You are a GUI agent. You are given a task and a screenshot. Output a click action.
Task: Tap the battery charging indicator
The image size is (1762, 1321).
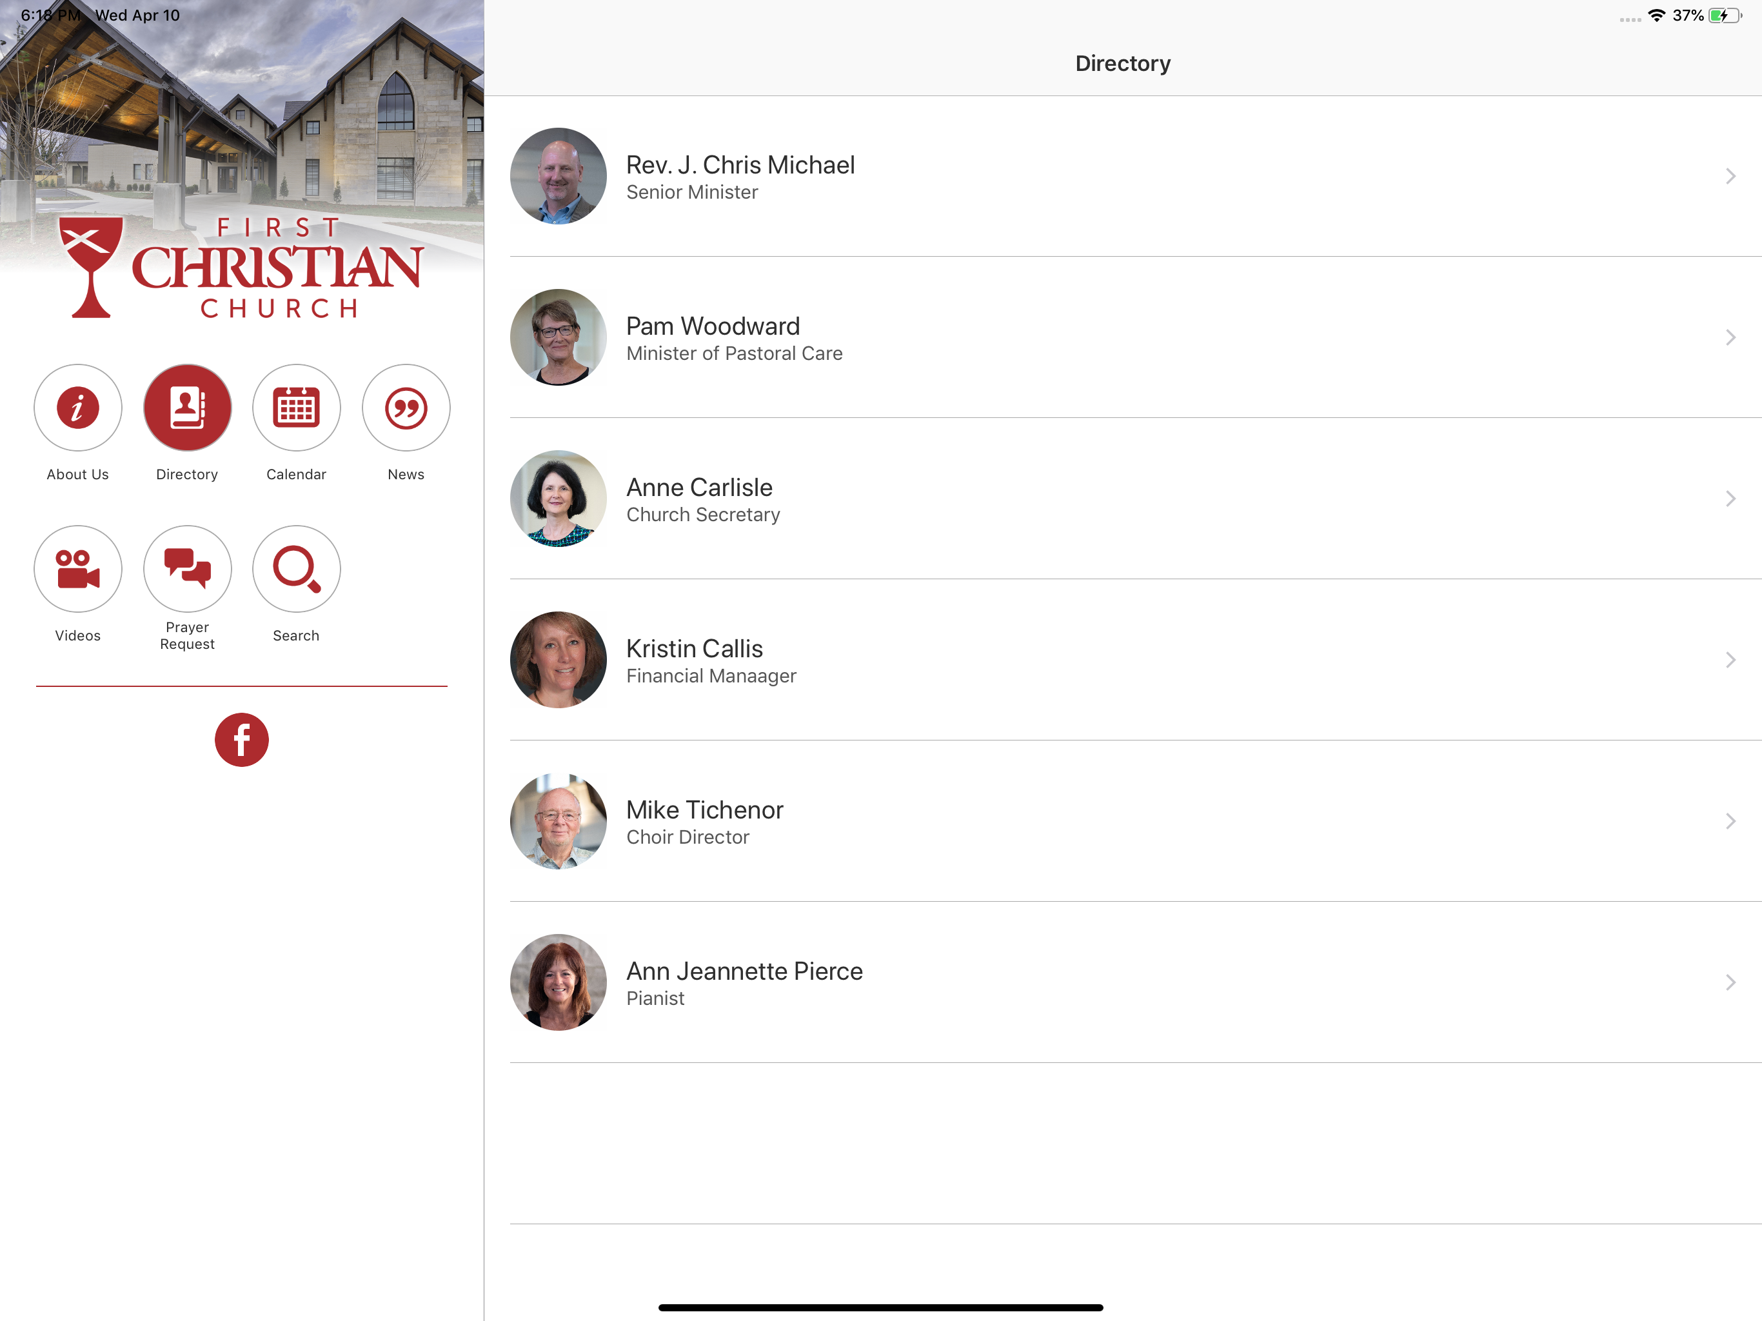click(x=1725, y=15)
